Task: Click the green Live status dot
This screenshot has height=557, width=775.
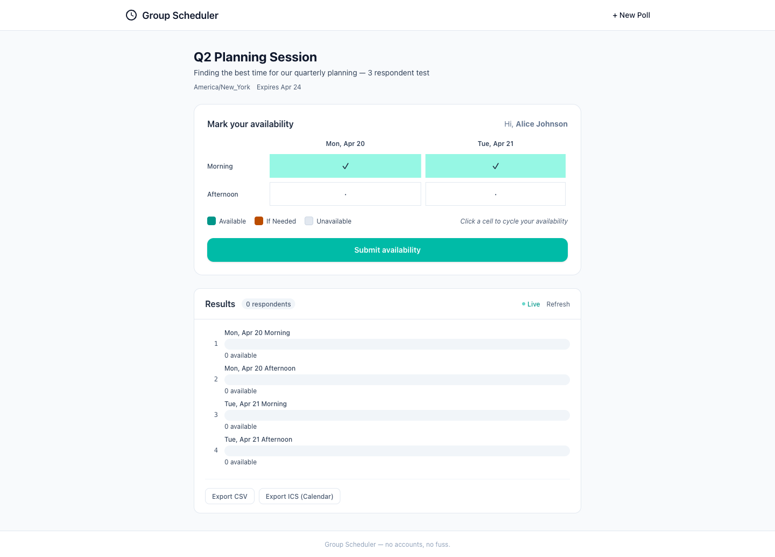Action: pos(524,304)
